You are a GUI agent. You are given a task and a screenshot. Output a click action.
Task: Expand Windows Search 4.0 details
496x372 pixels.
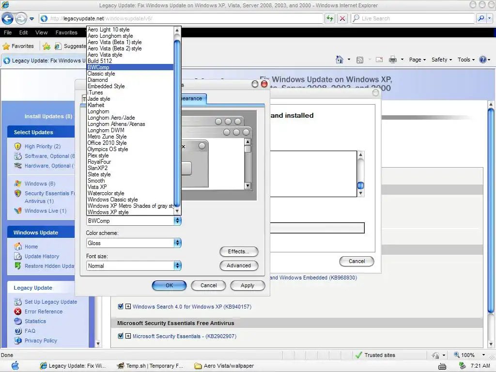[128, 307]
